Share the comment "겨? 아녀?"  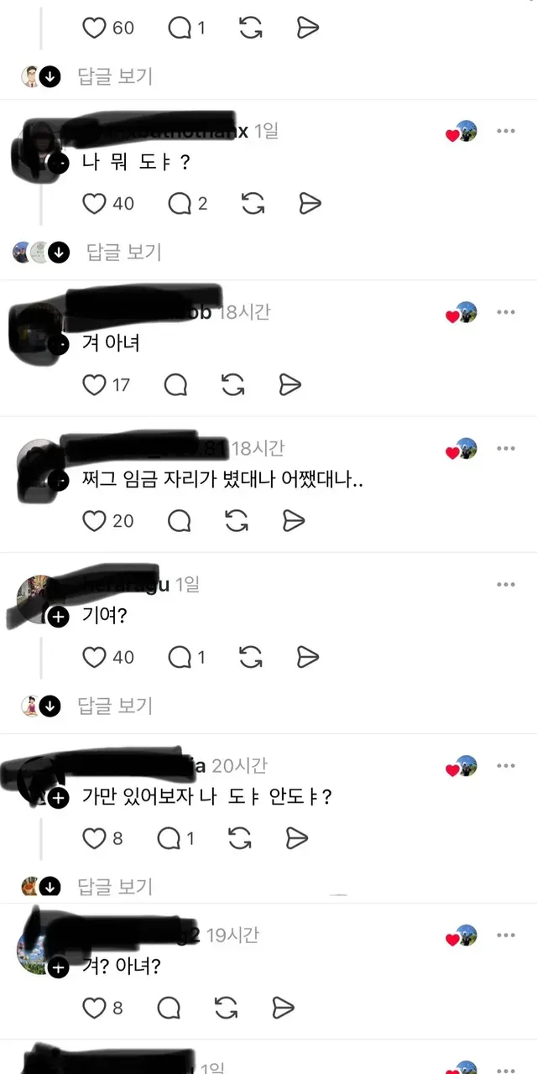coord(284,1007)
